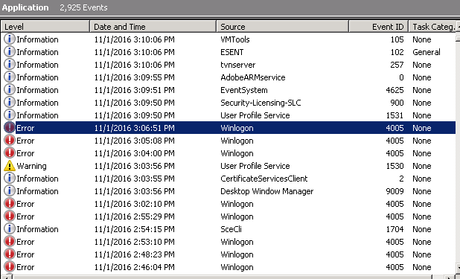Image resolution: width=460 pixels, height=279 pixels.
Task: Click the date 11/1/2016 2:48:23 PM
Action: pos(135,254)
